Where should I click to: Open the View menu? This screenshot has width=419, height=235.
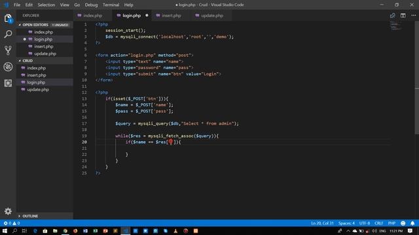[x=64, y=5]
